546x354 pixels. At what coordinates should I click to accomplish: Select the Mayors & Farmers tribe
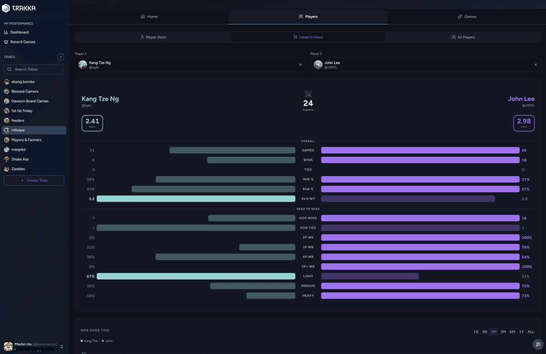[34, 140]
